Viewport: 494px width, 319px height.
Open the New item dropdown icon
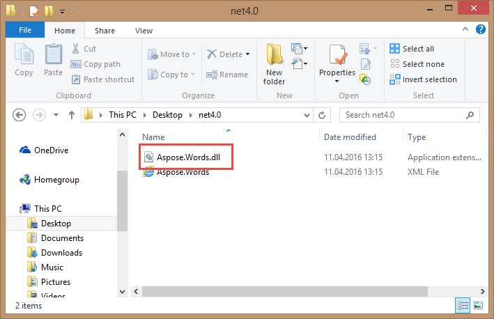coord(299,49)
